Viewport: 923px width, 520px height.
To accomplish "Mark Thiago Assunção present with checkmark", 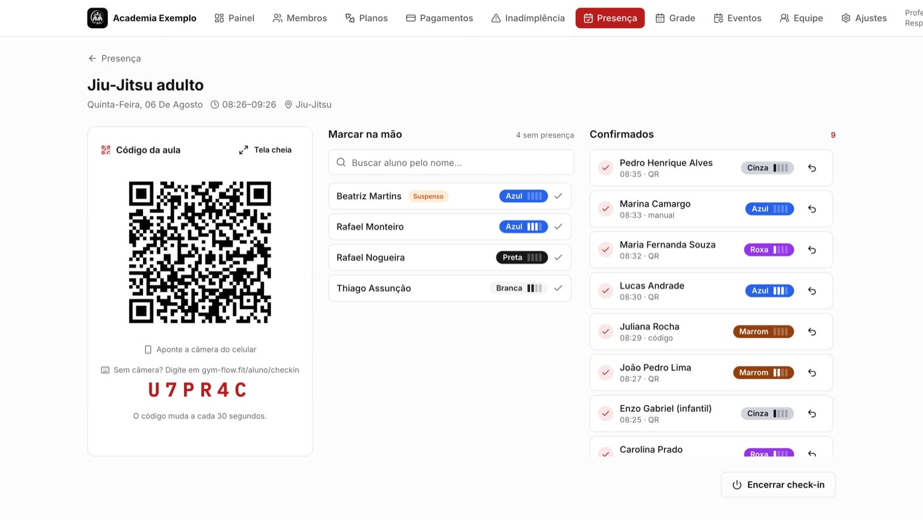I will point(558,288).
